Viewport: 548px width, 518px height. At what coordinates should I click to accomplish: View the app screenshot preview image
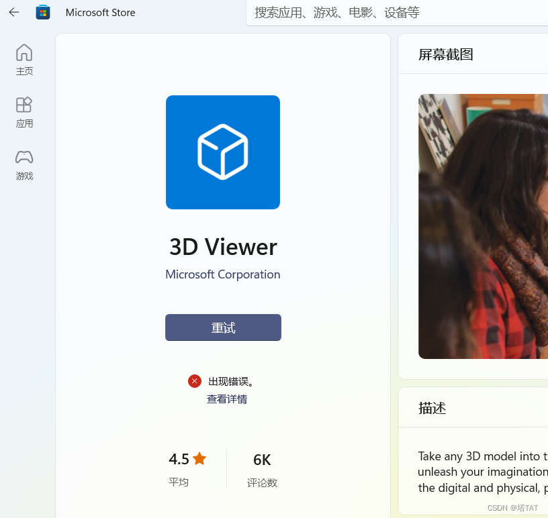(482, 226)
